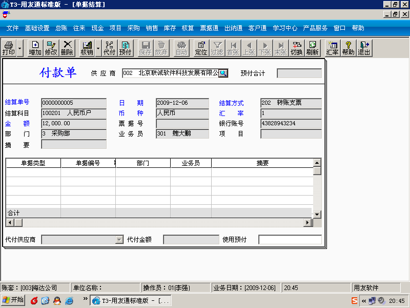
Task: Open the 学习中心 menu
Action: point(285,28)
